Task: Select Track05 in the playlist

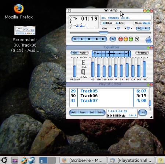Action: pos(109,91)
